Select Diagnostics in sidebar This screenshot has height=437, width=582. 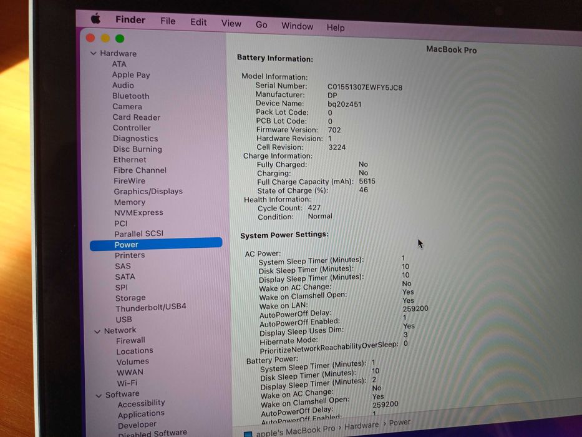[135, 138]
